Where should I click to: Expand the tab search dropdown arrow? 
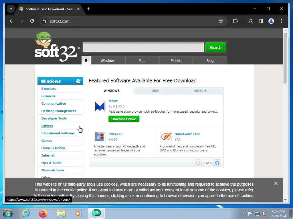click(11, 9)
